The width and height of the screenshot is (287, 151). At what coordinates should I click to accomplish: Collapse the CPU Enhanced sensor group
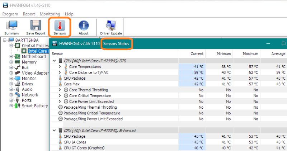point(54,130)
